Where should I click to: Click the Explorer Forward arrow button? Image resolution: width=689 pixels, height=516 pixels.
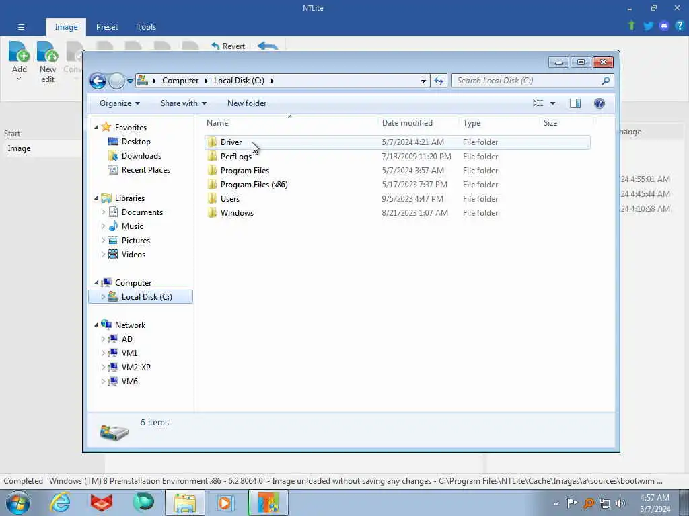[x=116, y=81]
